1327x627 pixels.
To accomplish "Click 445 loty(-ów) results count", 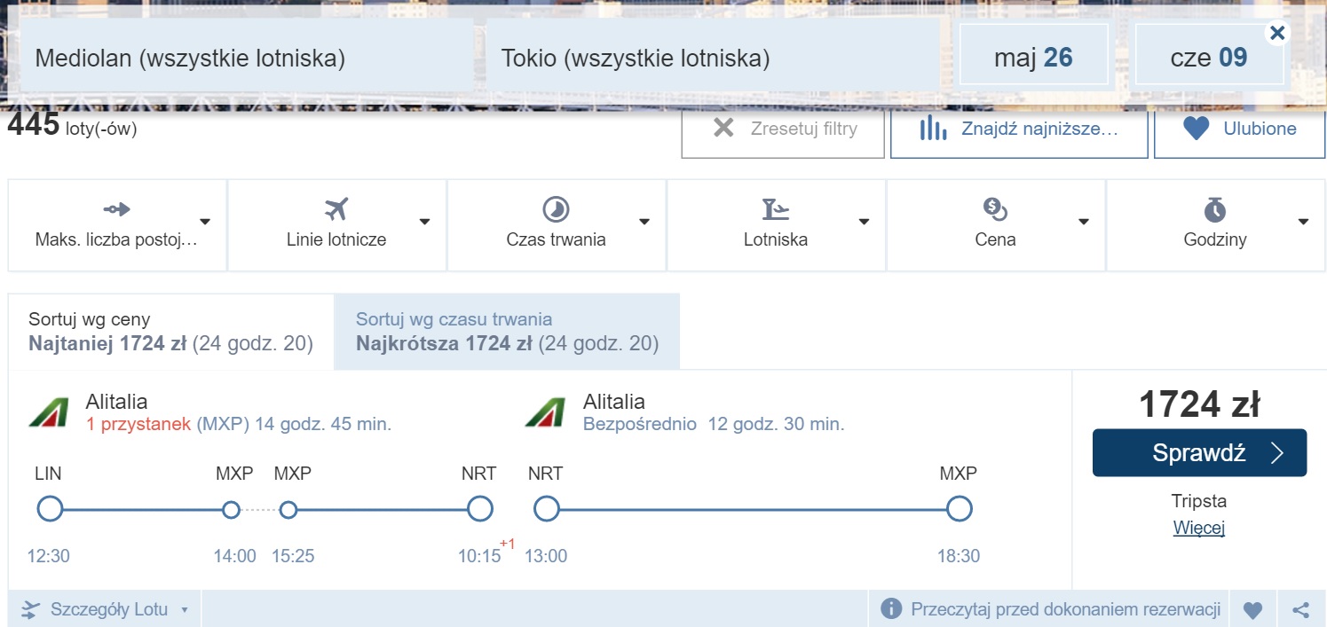I will point(72,126).
